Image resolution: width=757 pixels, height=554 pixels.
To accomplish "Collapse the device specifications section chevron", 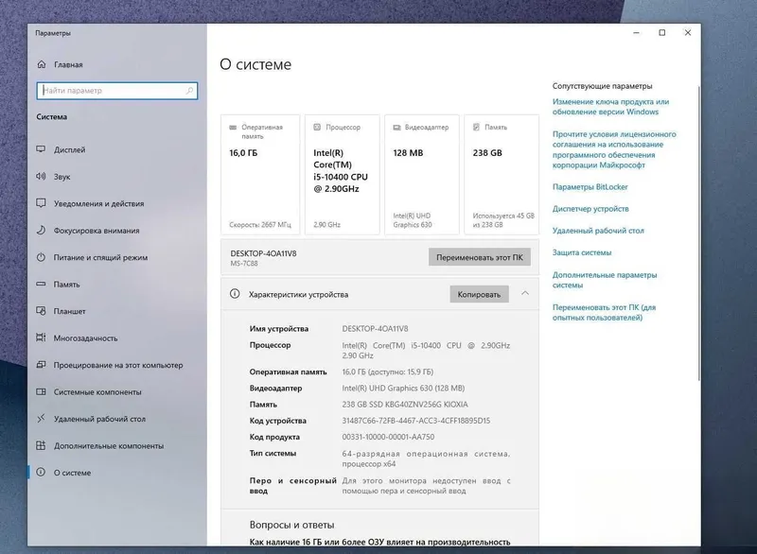I will click(x=525, y=293).
